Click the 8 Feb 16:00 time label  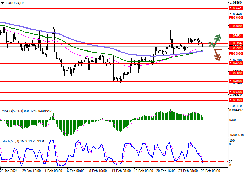[x=98, y=171]
